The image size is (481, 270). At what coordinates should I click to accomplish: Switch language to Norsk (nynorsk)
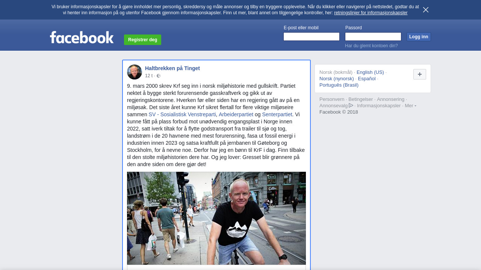(337, 79)
